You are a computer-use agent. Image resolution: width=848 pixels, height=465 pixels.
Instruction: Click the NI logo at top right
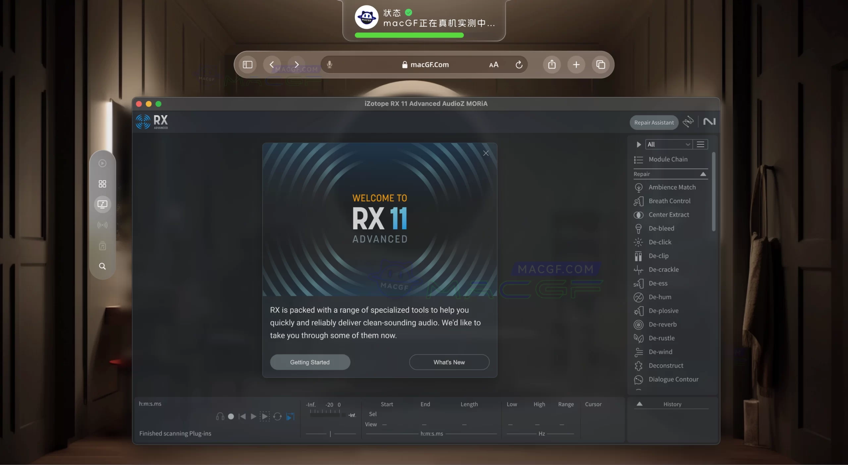[x=710, y=122]
